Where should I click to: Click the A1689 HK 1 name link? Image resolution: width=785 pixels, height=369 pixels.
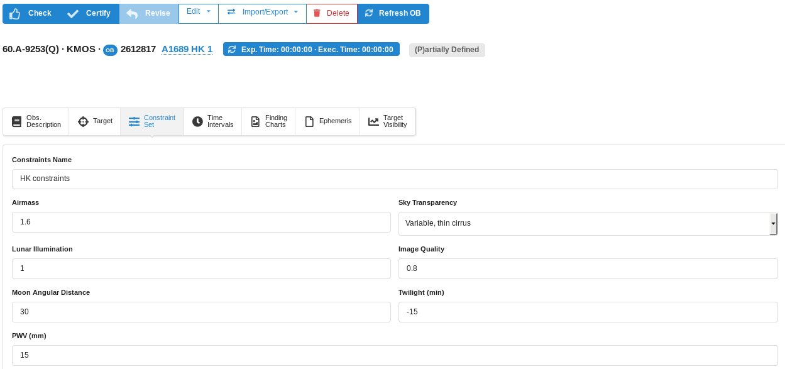tap(187, 50)
